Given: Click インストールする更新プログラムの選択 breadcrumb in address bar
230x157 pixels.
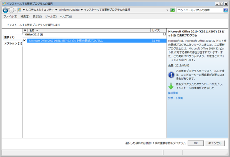Looking at the screenshot, I should click(107, 10).
